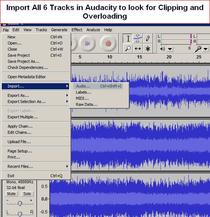Select the Selection (I-beam) tool
This screenshot has height=217, width=210.
[x=128, y=38]
